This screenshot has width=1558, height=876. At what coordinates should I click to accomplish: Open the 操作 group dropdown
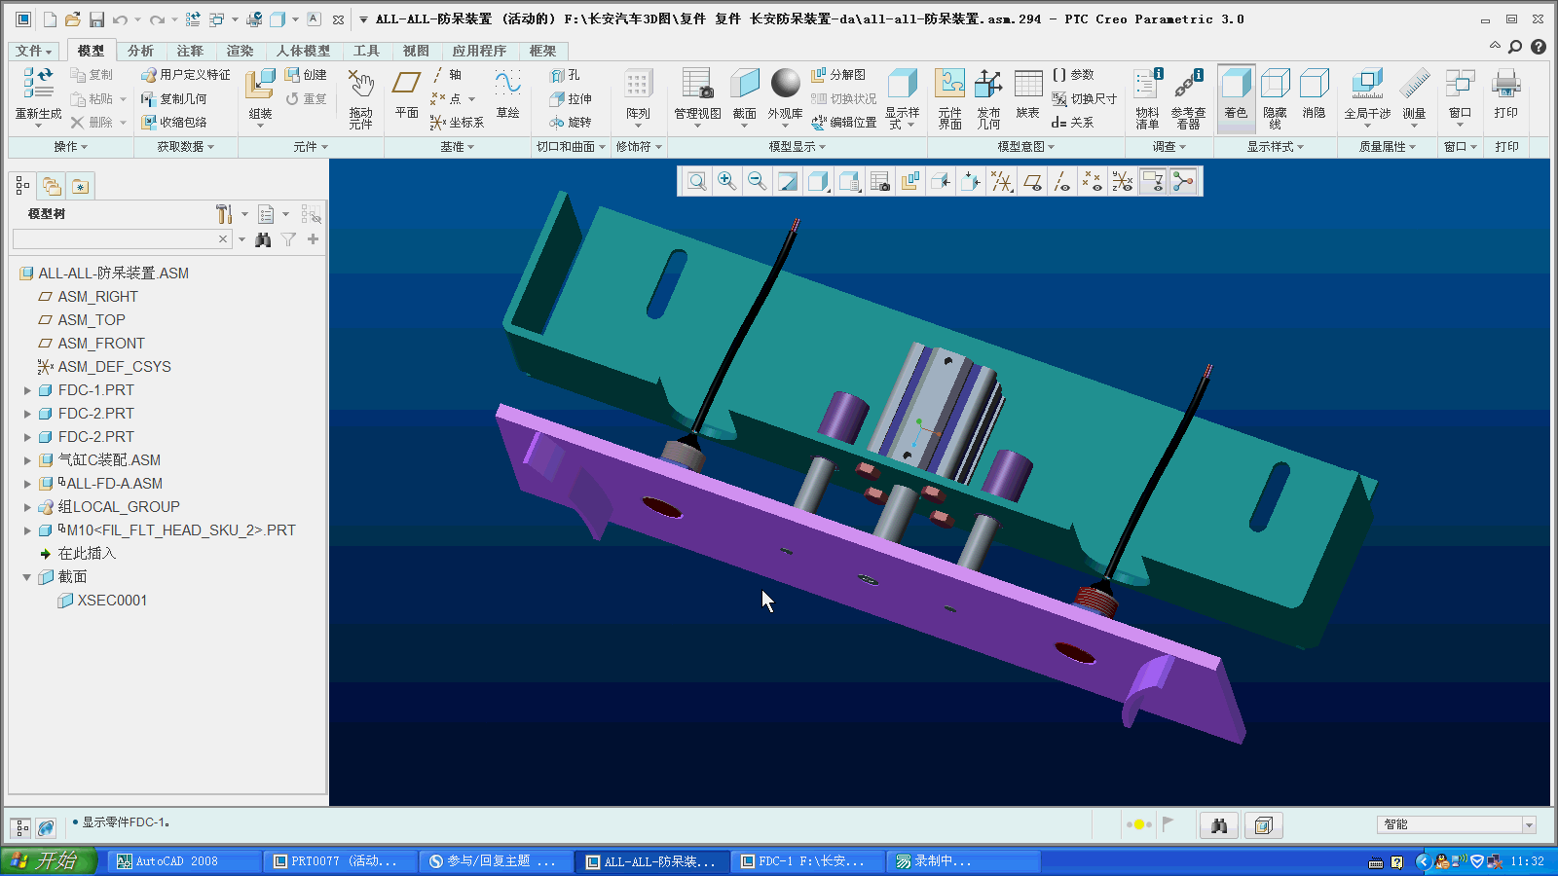point(70,147)
